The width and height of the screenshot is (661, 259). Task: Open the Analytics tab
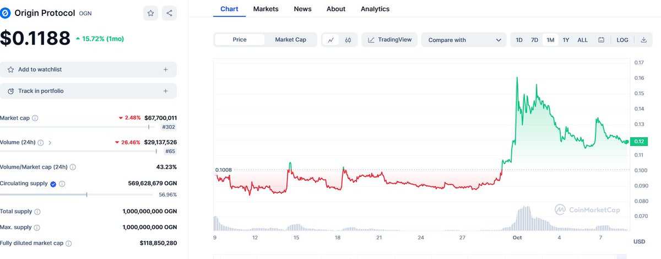(375, 9)
